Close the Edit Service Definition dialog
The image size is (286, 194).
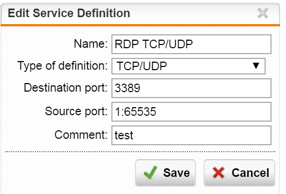click(262, 13)
